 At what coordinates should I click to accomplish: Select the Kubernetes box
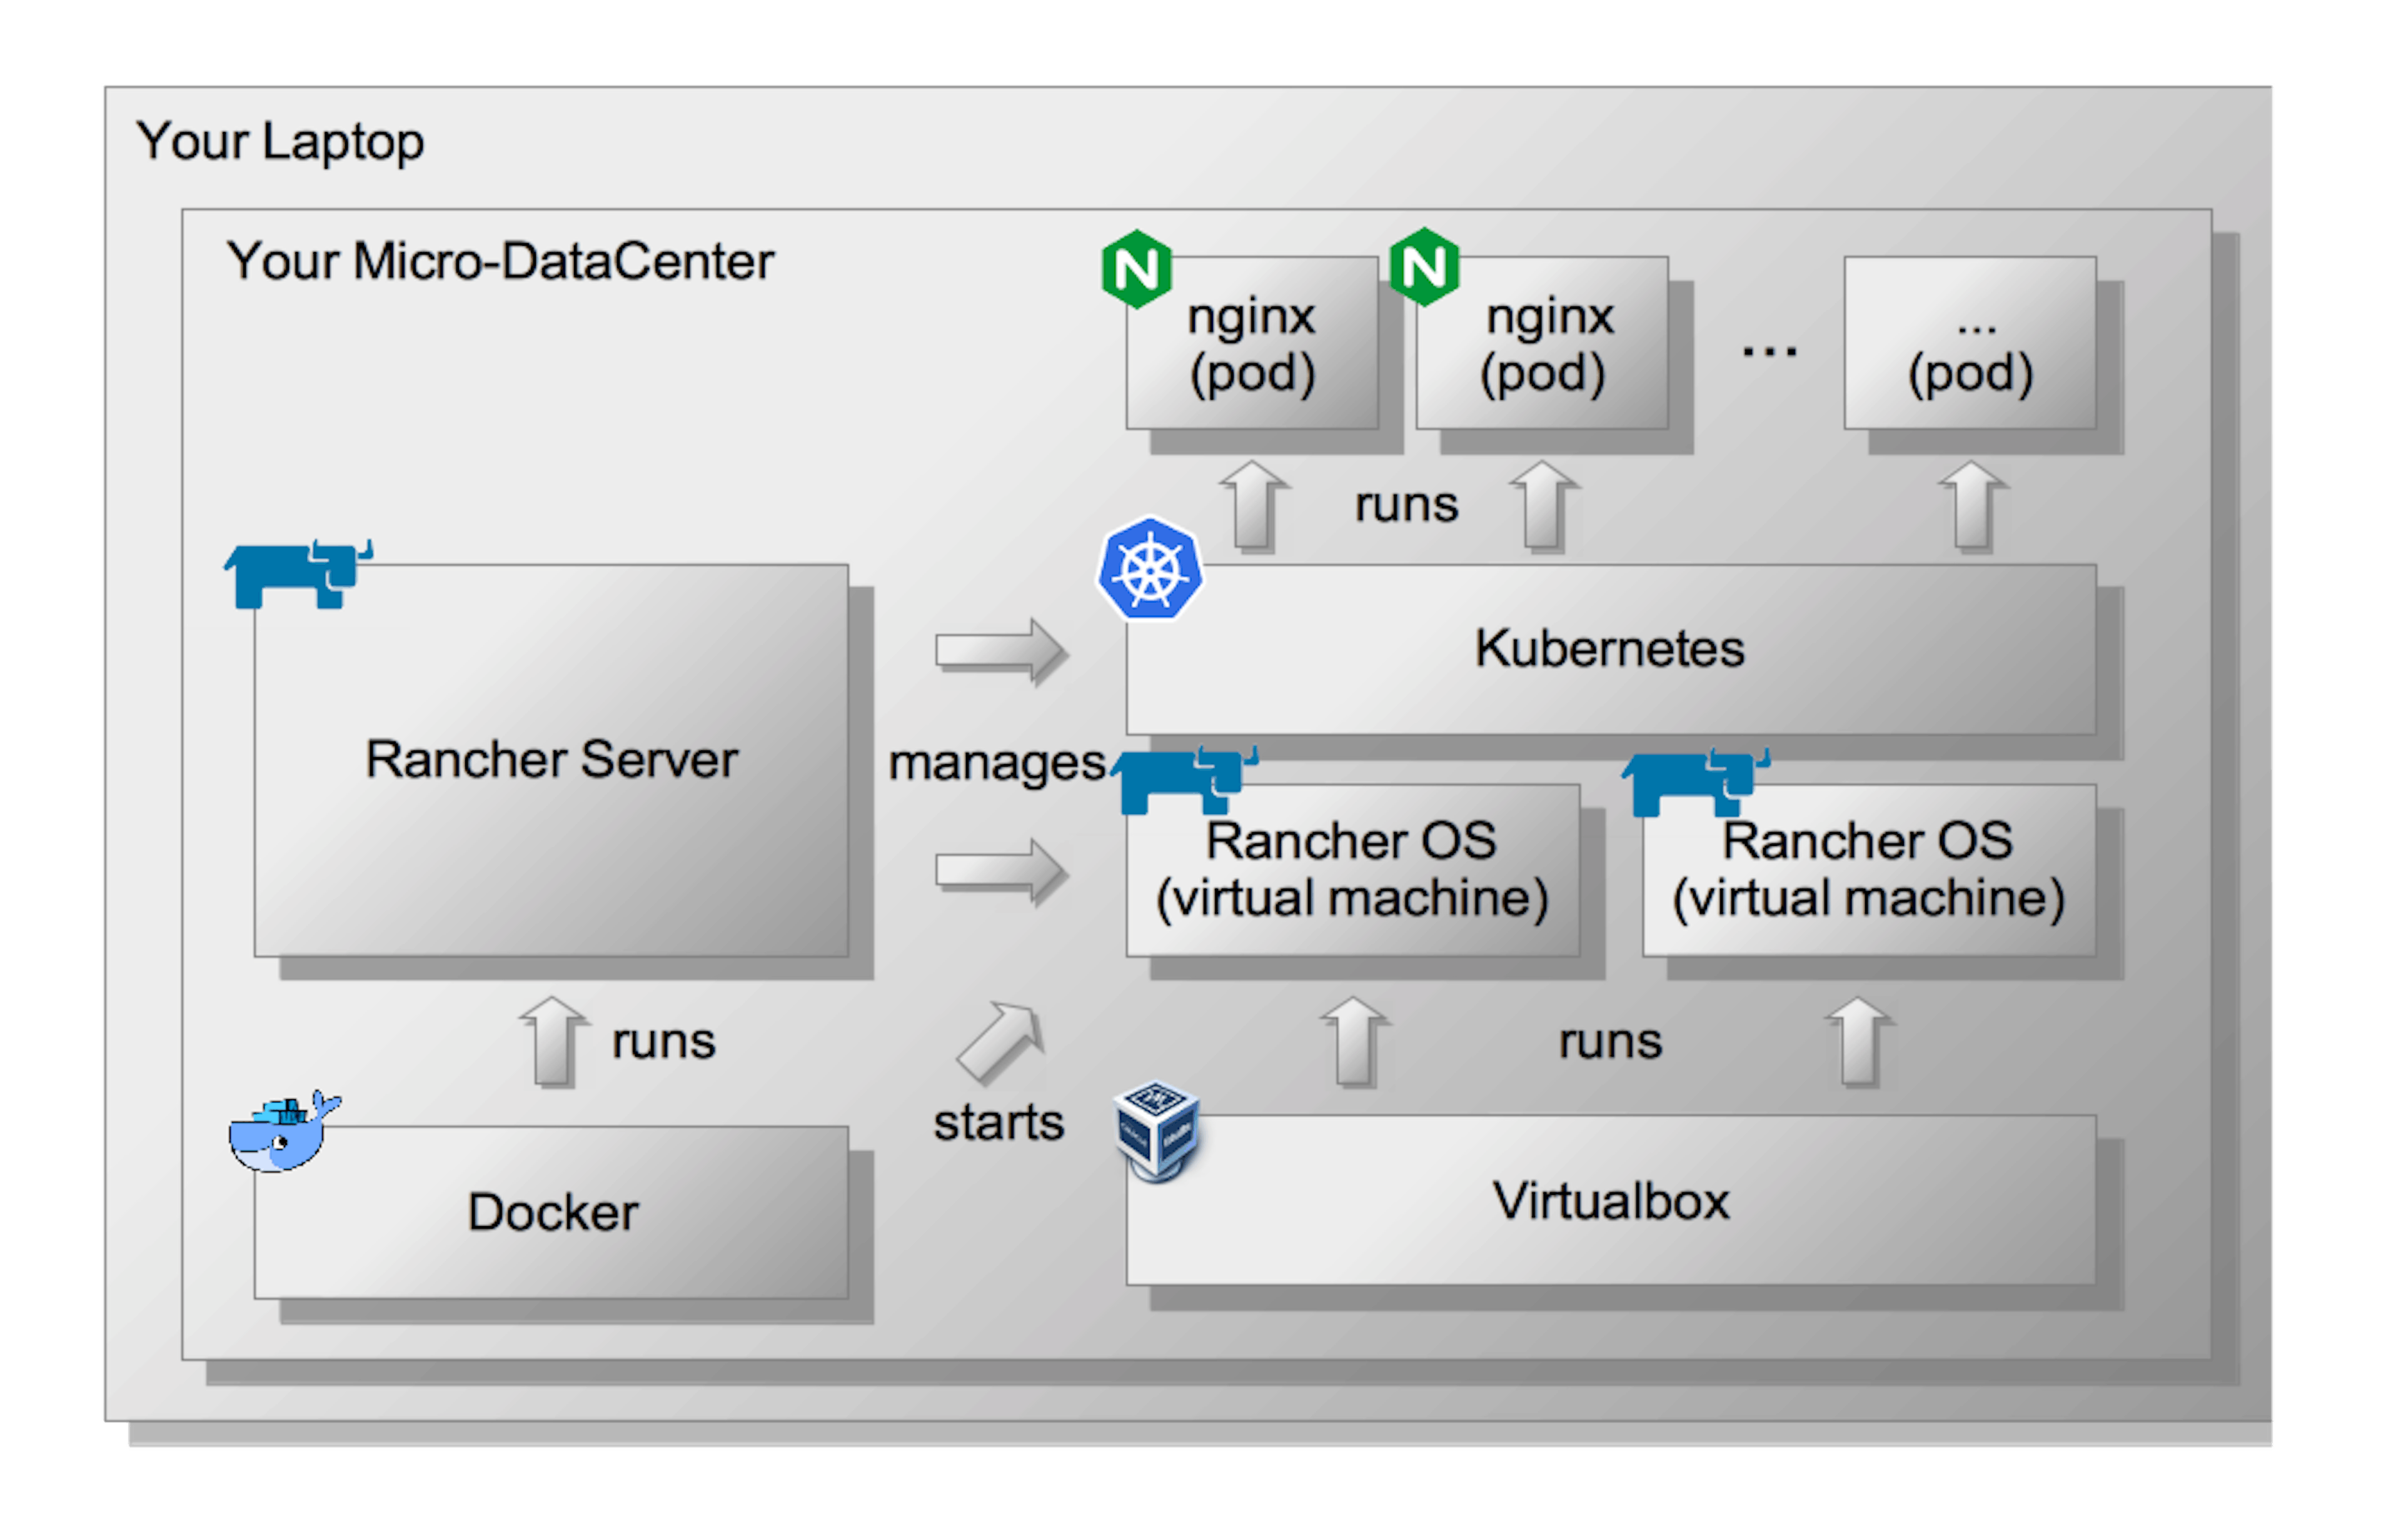click(1611, 650)
